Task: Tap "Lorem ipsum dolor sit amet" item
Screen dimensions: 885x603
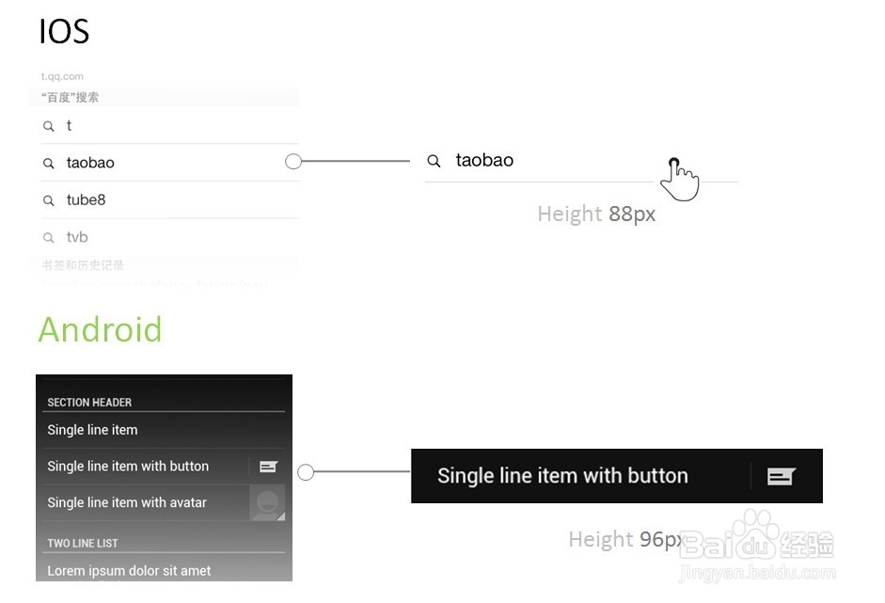Action: 129,570
